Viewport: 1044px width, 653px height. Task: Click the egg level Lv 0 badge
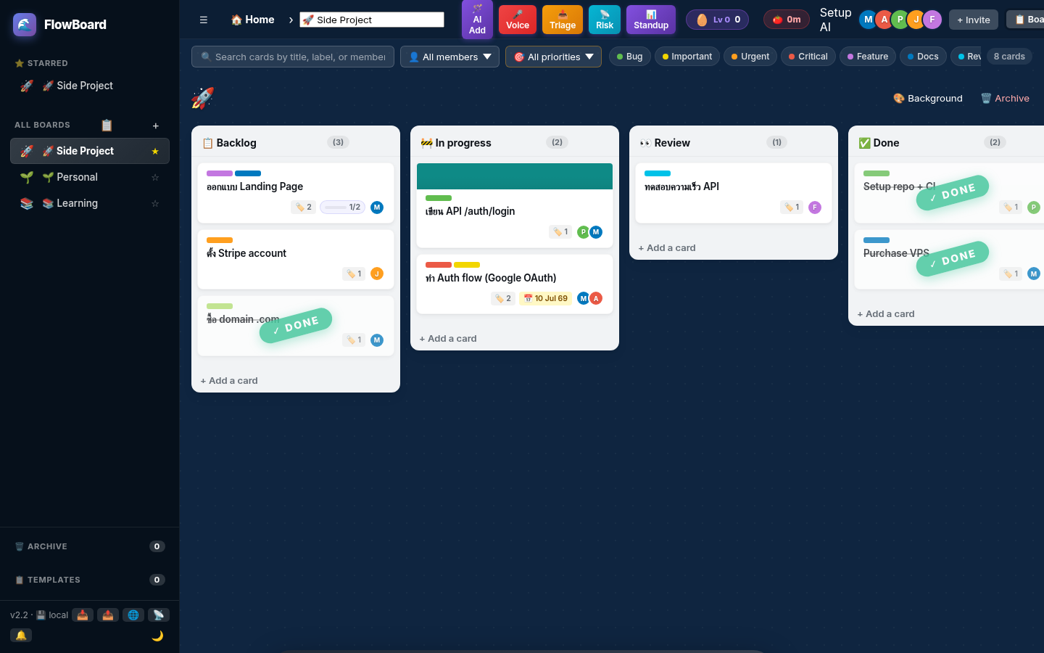coord(718,20)
